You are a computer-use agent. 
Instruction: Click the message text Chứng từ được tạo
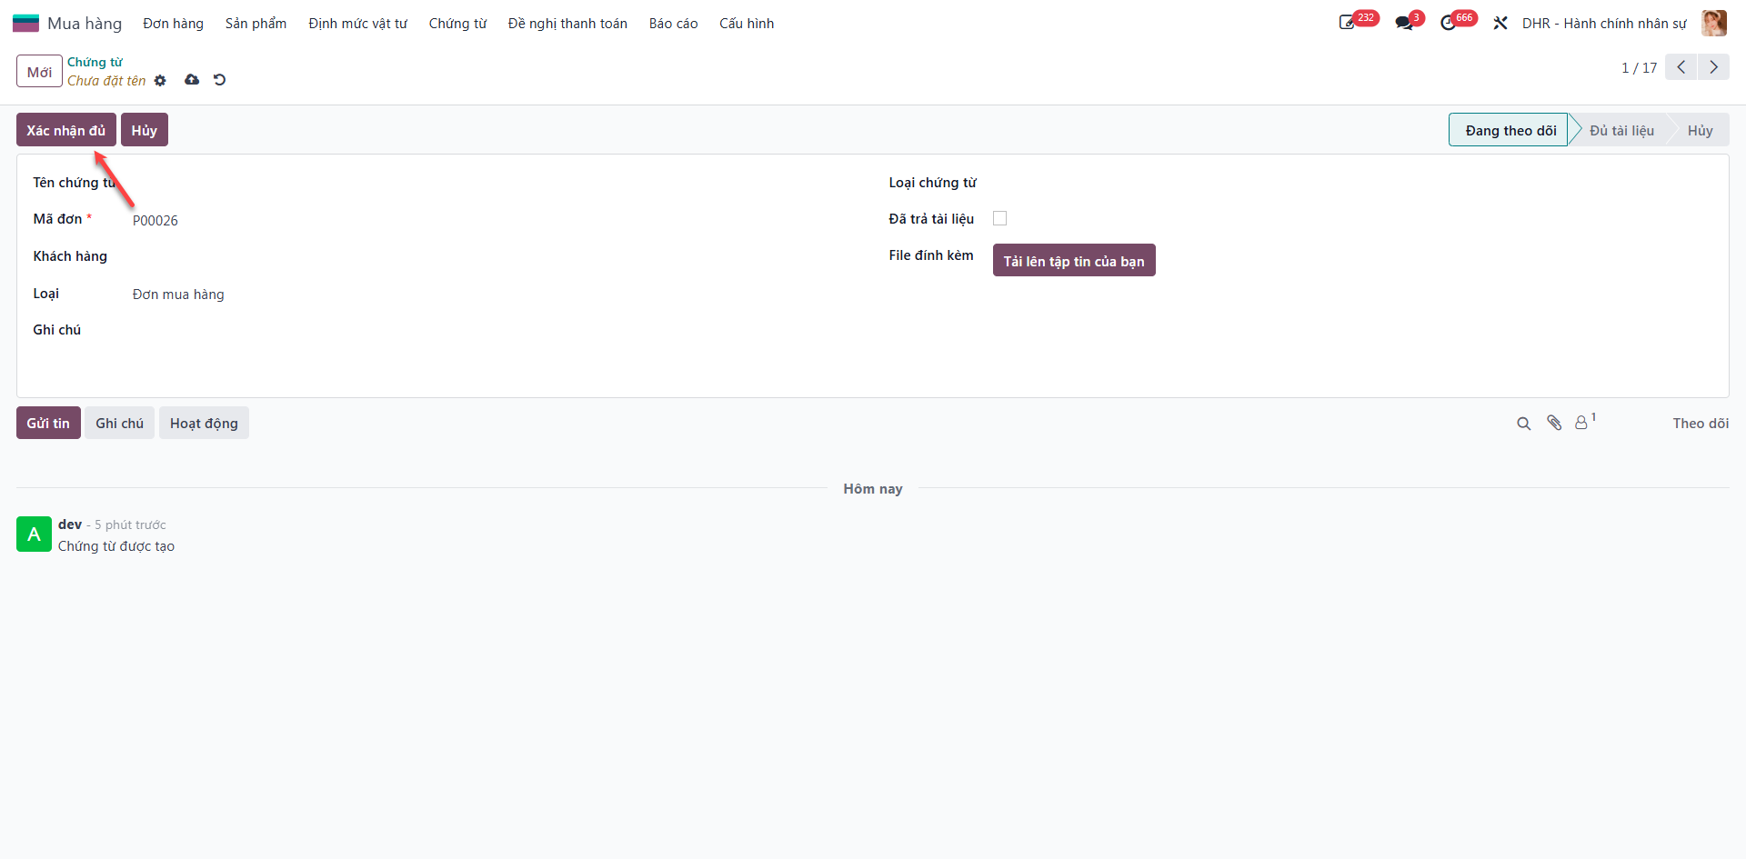(x=116, y=546)
